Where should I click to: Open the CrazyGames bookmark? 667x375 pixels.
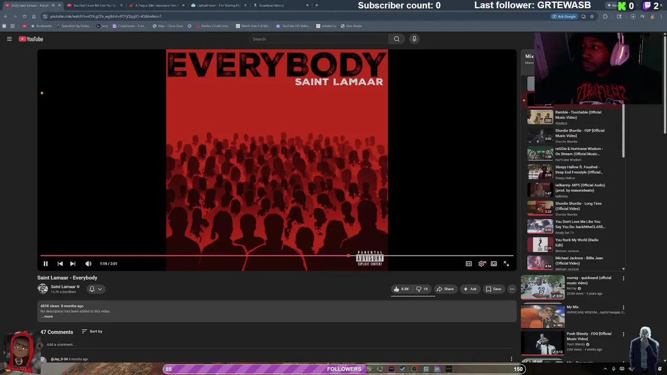tap(129, 26)
